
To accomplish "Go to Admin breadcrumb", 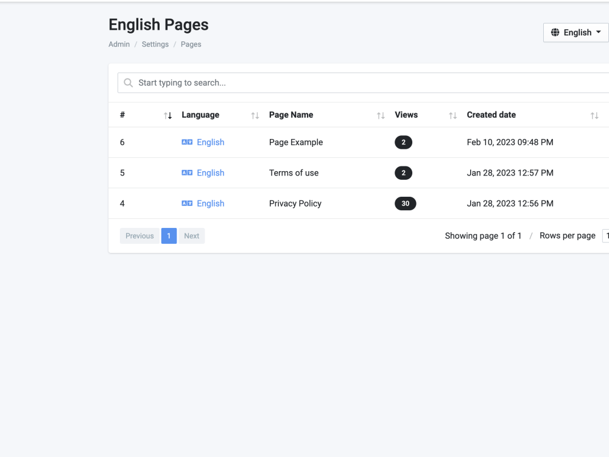I will click(x=119, y=44).
